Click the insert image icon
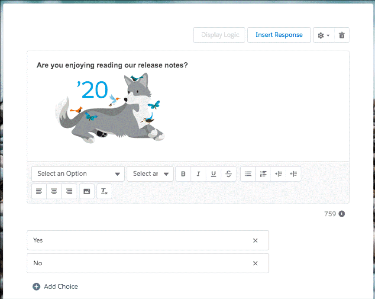 pyautogui.click(x=87, y=191)
